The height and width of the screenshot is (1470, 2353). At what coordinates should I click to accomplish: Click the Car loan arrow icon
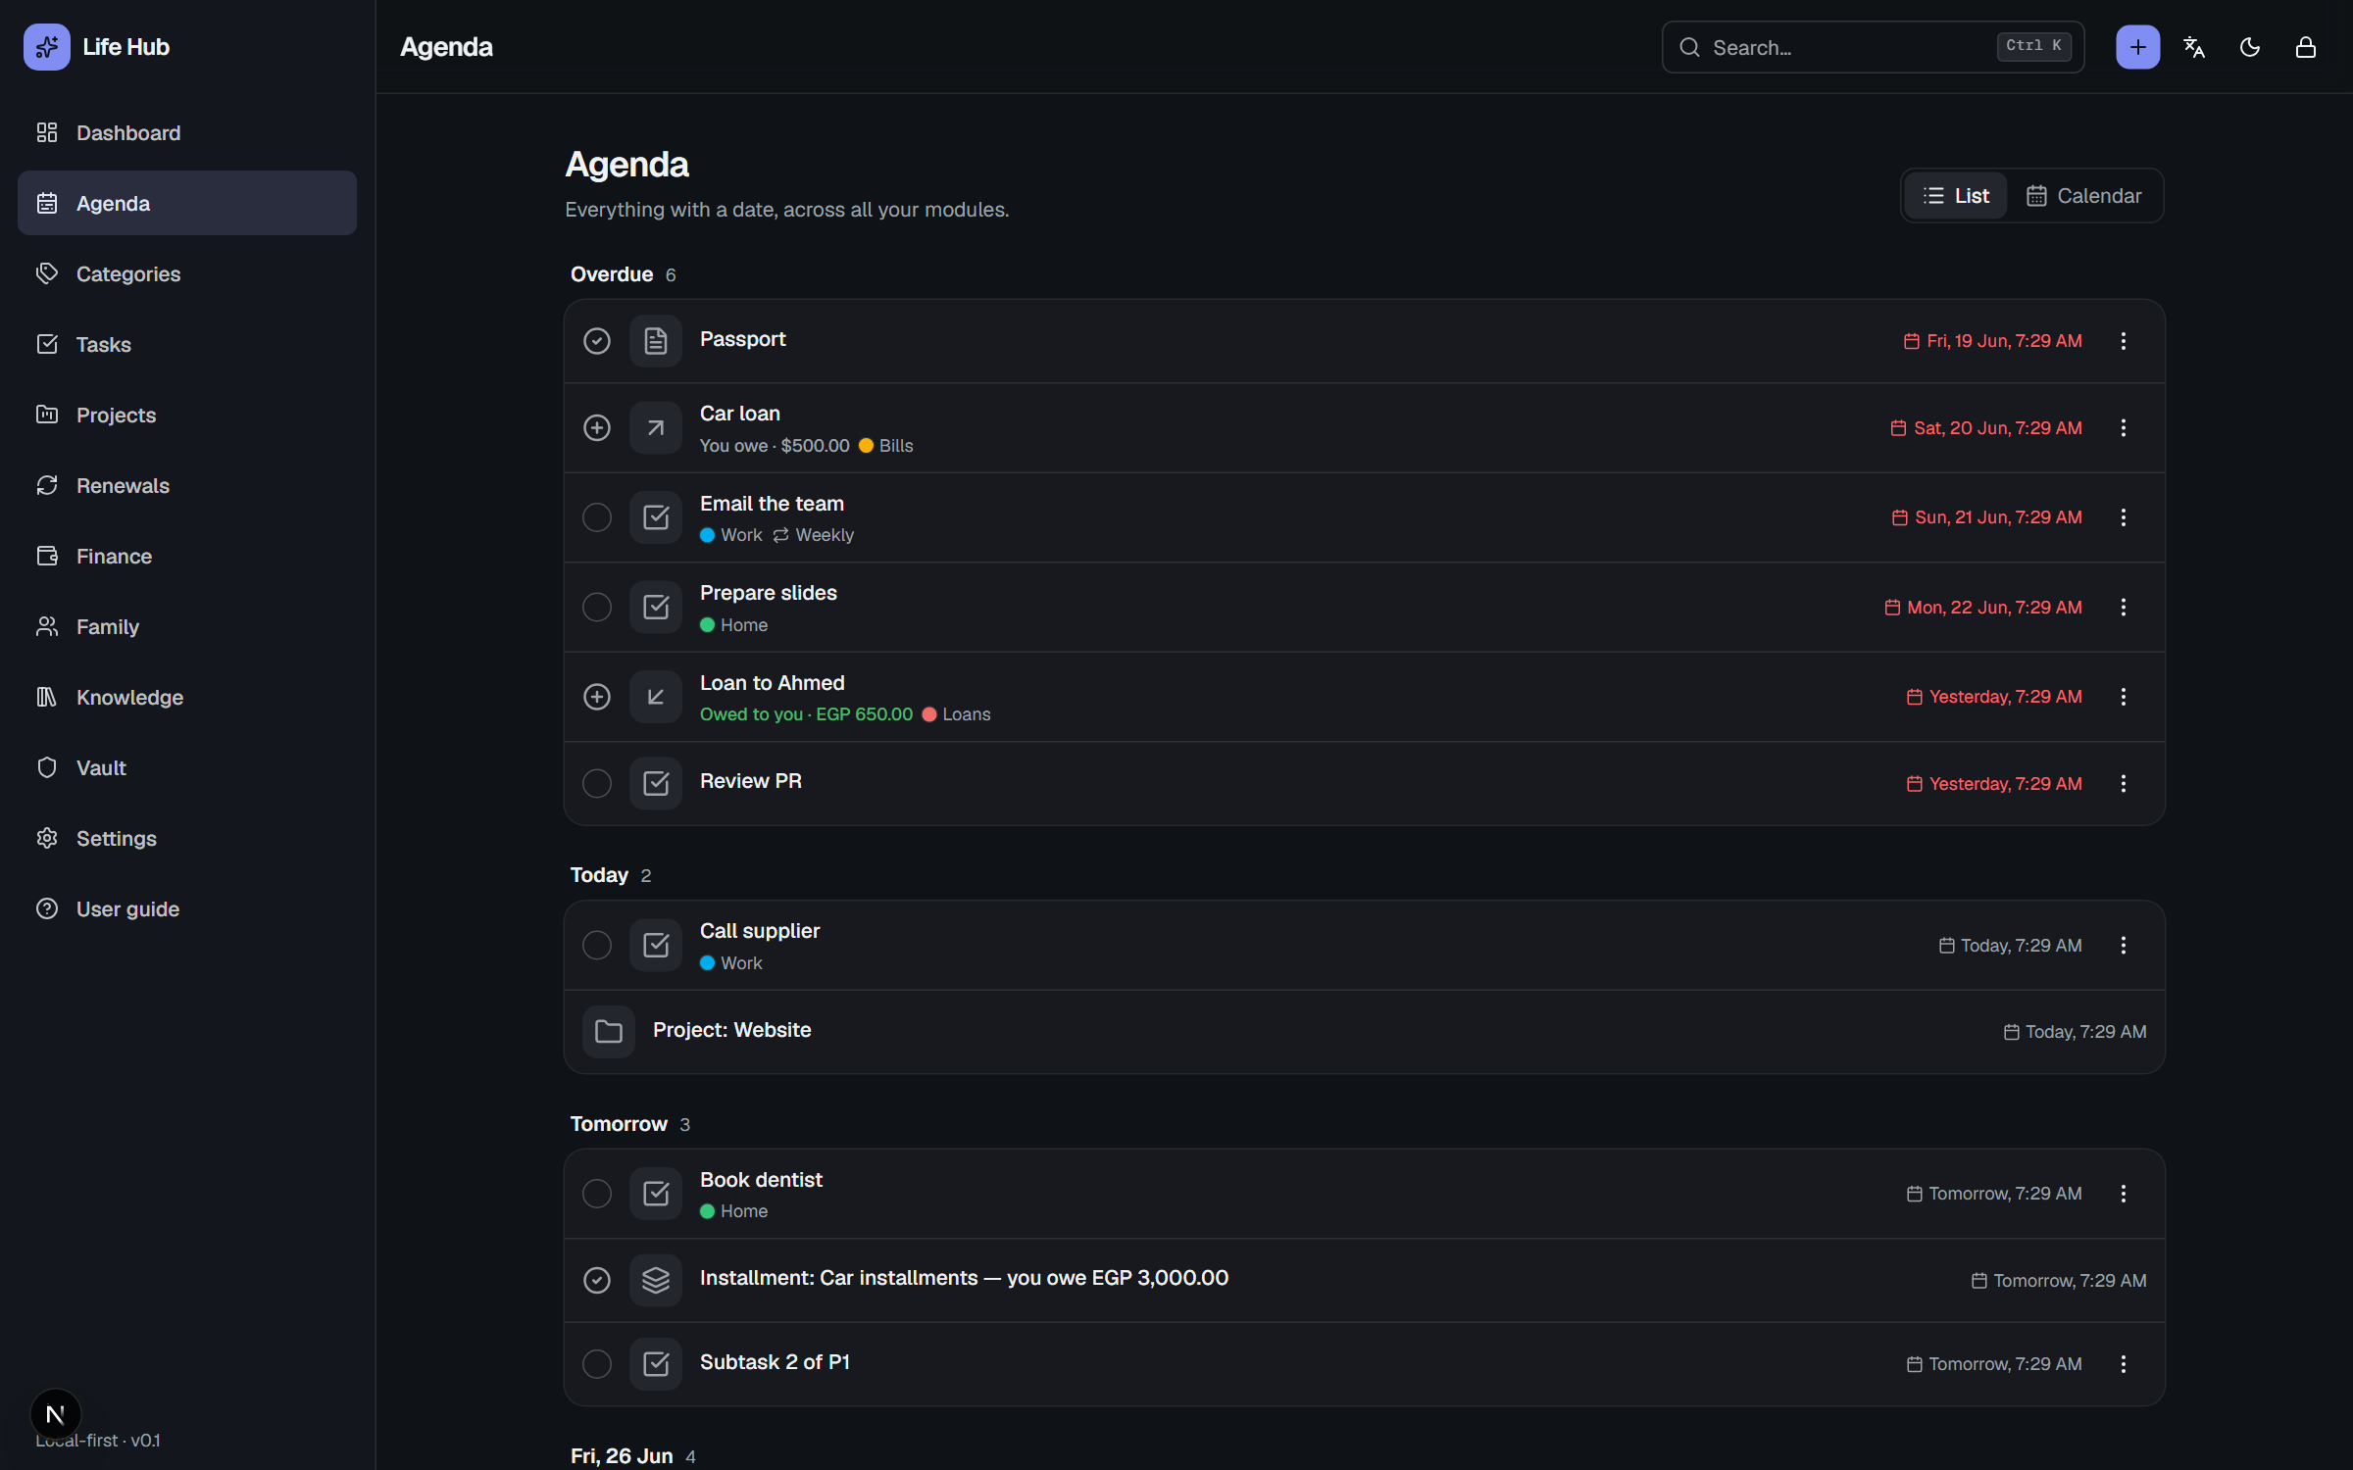[x=656, y=428]
